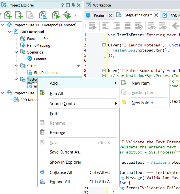The width and height of the screenshot is (180, 194).
Task: Choose Edit from the context menu
Action: pyautogui.click(x=78, y=114)
